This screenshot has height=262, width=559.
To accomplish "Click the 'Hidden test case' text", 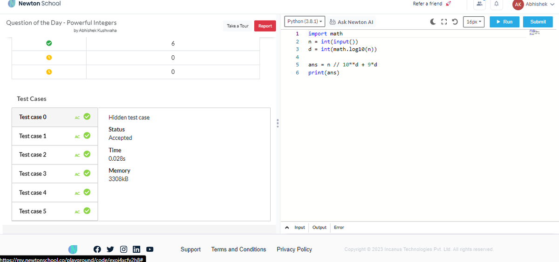I will [x=129, y=118].
